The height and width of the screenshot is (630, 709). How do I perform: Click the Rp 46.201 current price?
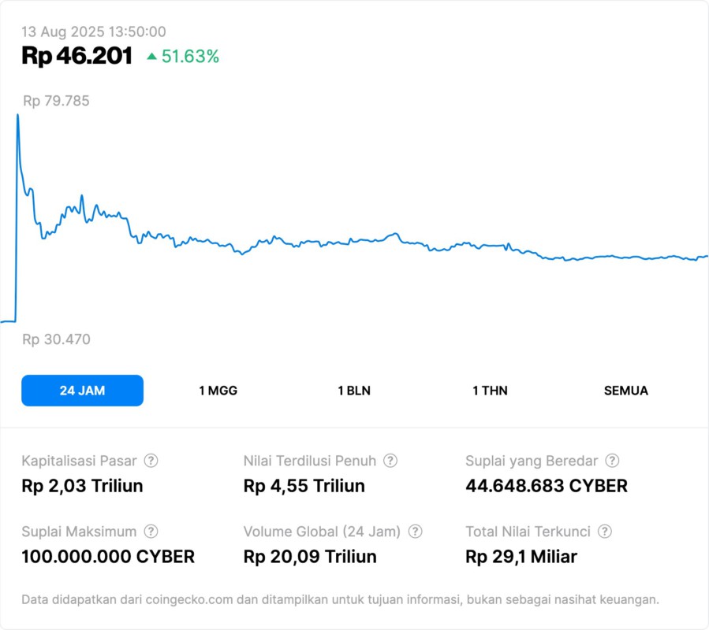tap(76, 56)
